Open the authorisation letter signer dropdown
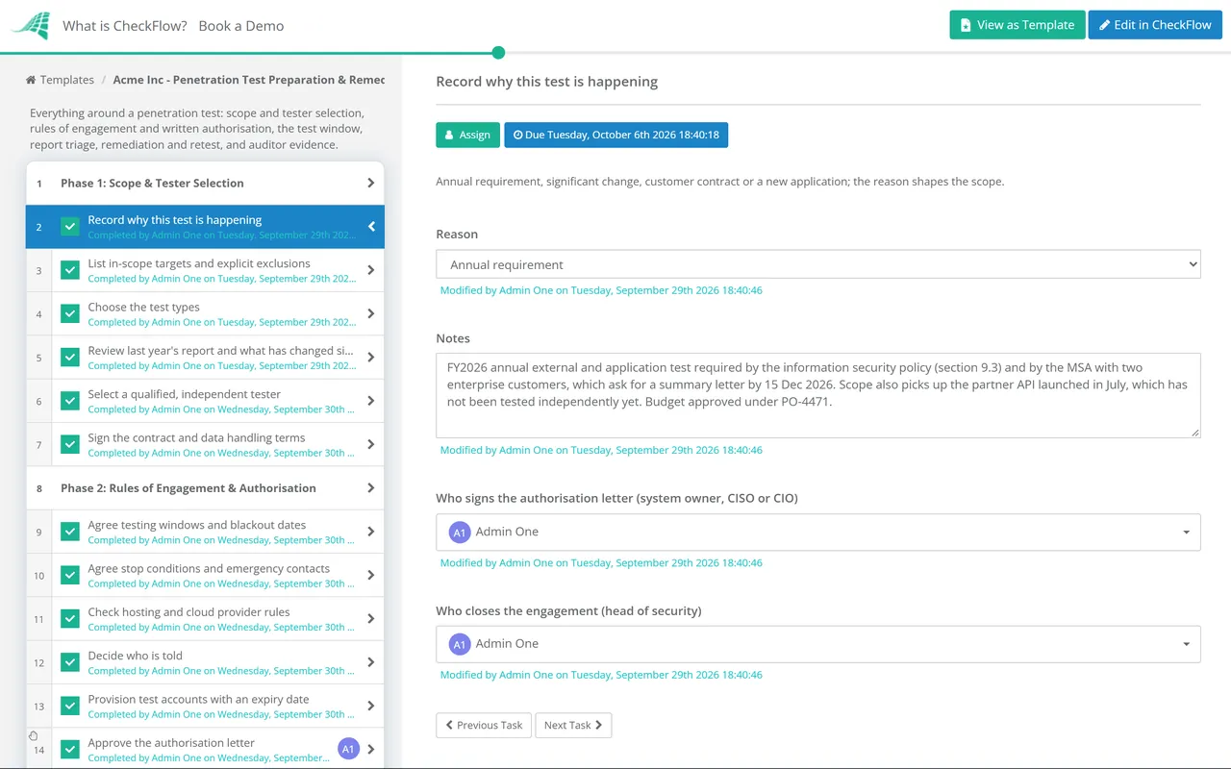 [818, 532]
